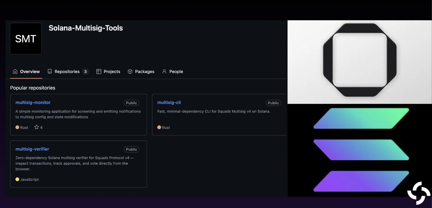
Task: Click the multisig-cli description text
Action: click(x=214, y=112)
